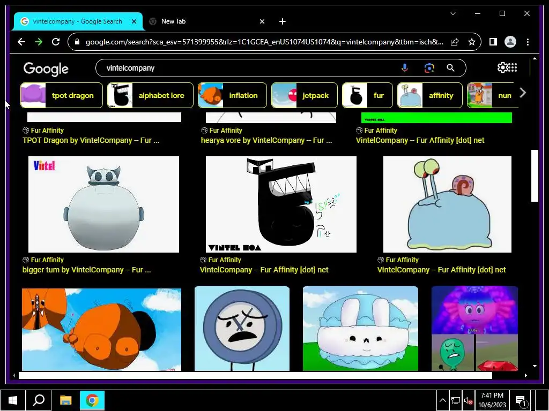Open the muted volume tray icon

coord(468,400)
